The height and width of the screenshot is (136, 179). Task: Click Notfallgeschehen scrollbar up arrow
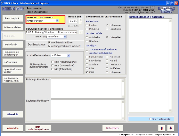170,21
